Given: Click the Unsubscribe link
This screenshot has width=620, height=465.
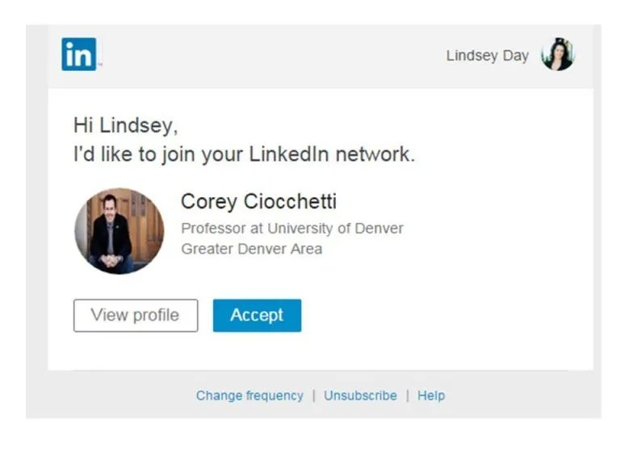Looking at the screenshot, I should pos(360,396).
